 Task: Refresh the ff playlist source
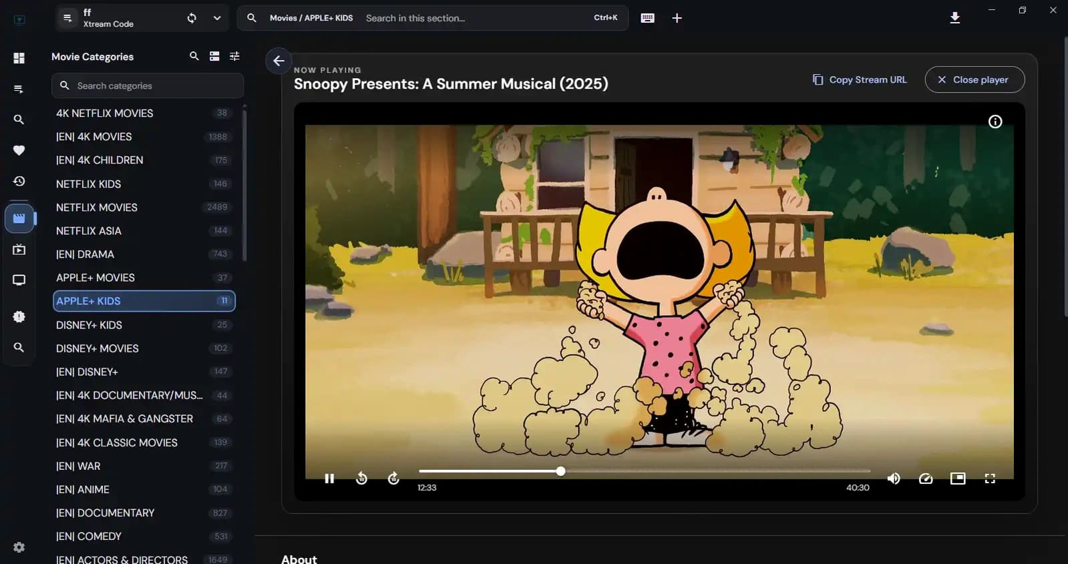192,18
